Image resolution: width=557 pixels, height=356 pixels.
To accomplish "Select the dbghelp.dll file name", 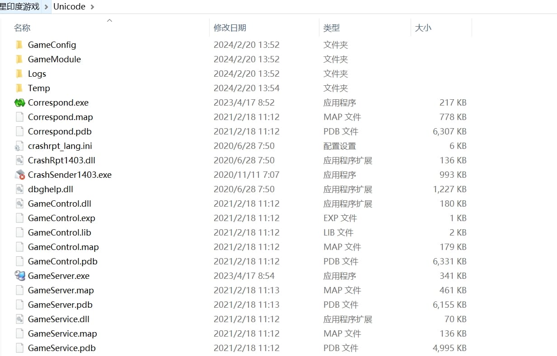I will click(x=51, y=189).
